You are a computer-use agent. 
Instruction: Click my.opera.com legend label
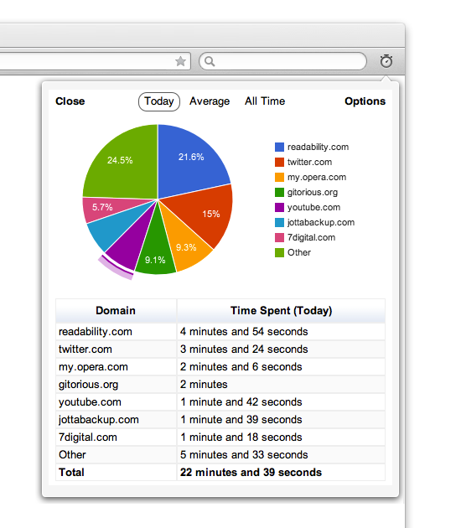click(x=317, y=178)
